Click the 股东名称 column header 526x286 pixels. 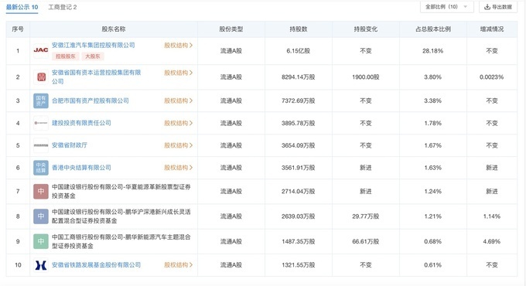coord(114,29)
